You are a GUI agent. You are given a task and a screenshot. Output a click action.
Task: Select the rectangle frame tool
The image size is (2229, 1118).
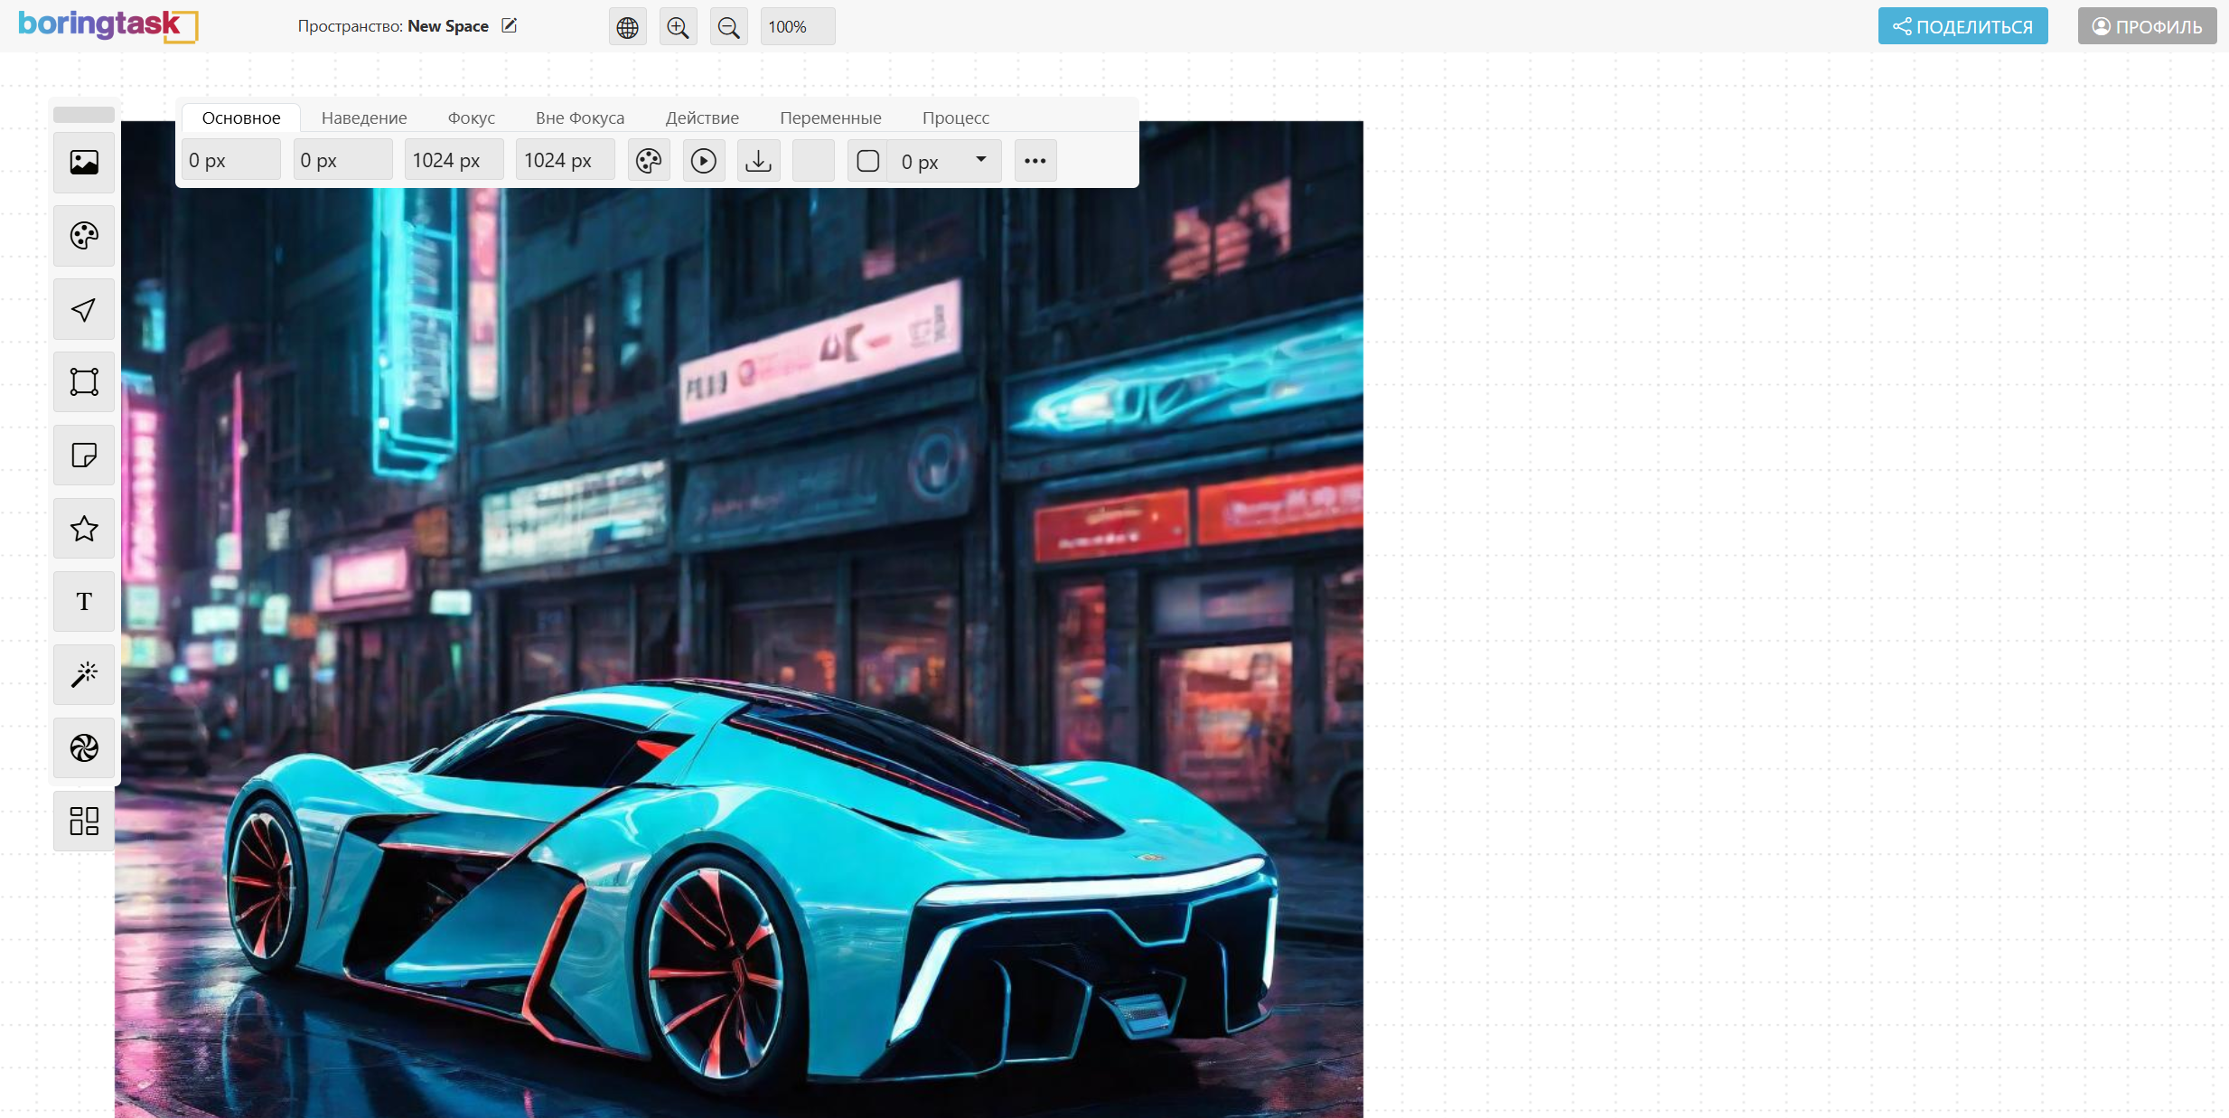click(84, 381)
